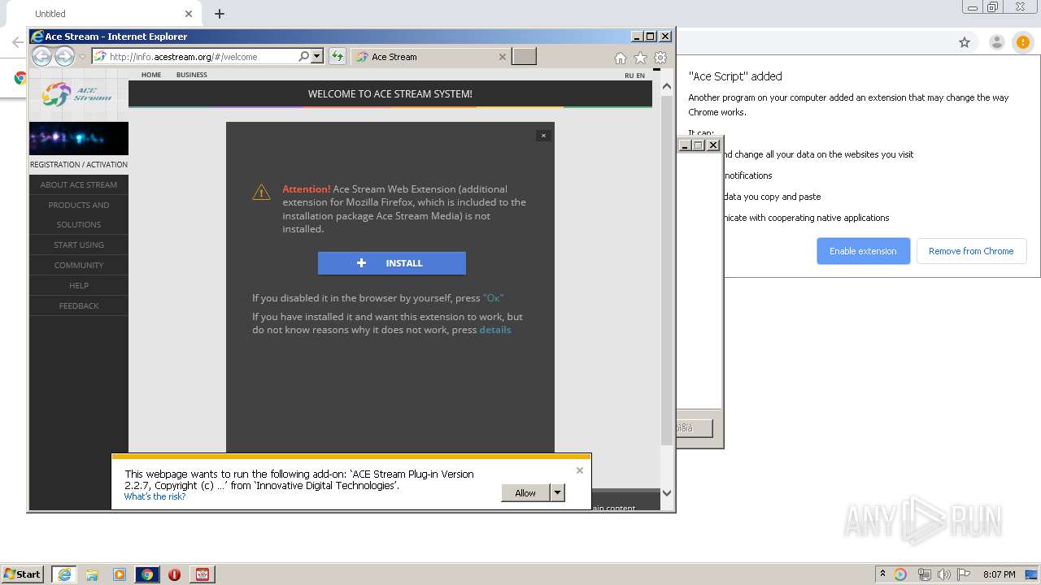Open IE Tools gear menu
The image size is (1041, 585).
click(660, 58)
